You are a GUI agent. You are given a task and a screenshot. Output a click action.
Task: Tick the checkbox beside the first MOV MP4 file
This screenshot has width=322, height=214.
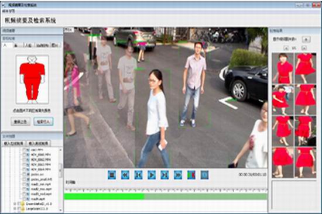pos(24,155)
